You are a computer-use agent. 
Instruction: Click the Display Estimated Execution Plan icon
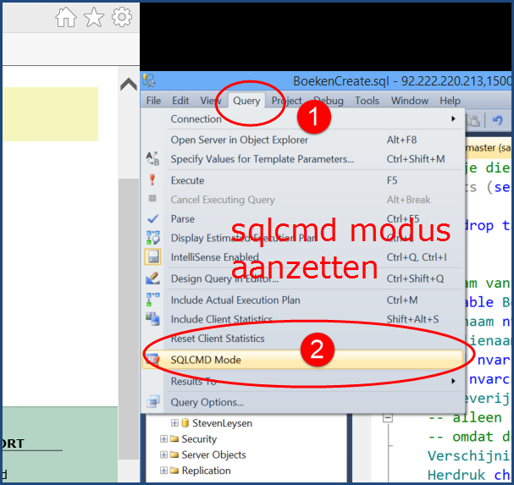(152, 238)
